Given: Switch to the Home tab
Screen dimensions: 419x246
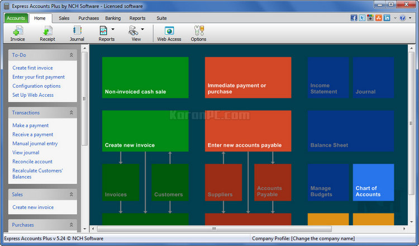Looking at the screenshot, I should (40, 18).
